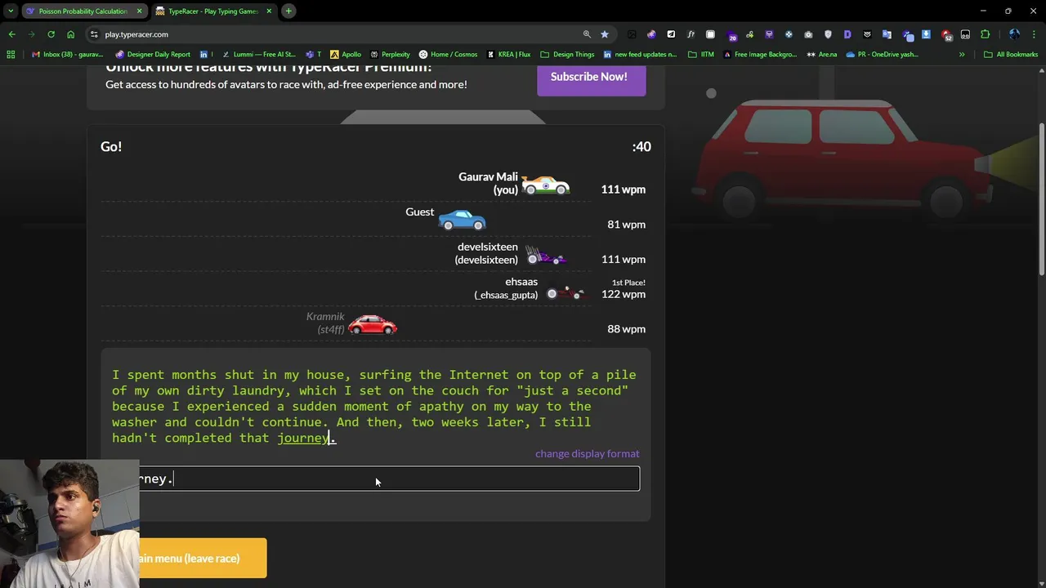Open the Are.na bookmark
Image resolution: width=1046 pixels, height=588 pixels.
[x=822, y=55]
